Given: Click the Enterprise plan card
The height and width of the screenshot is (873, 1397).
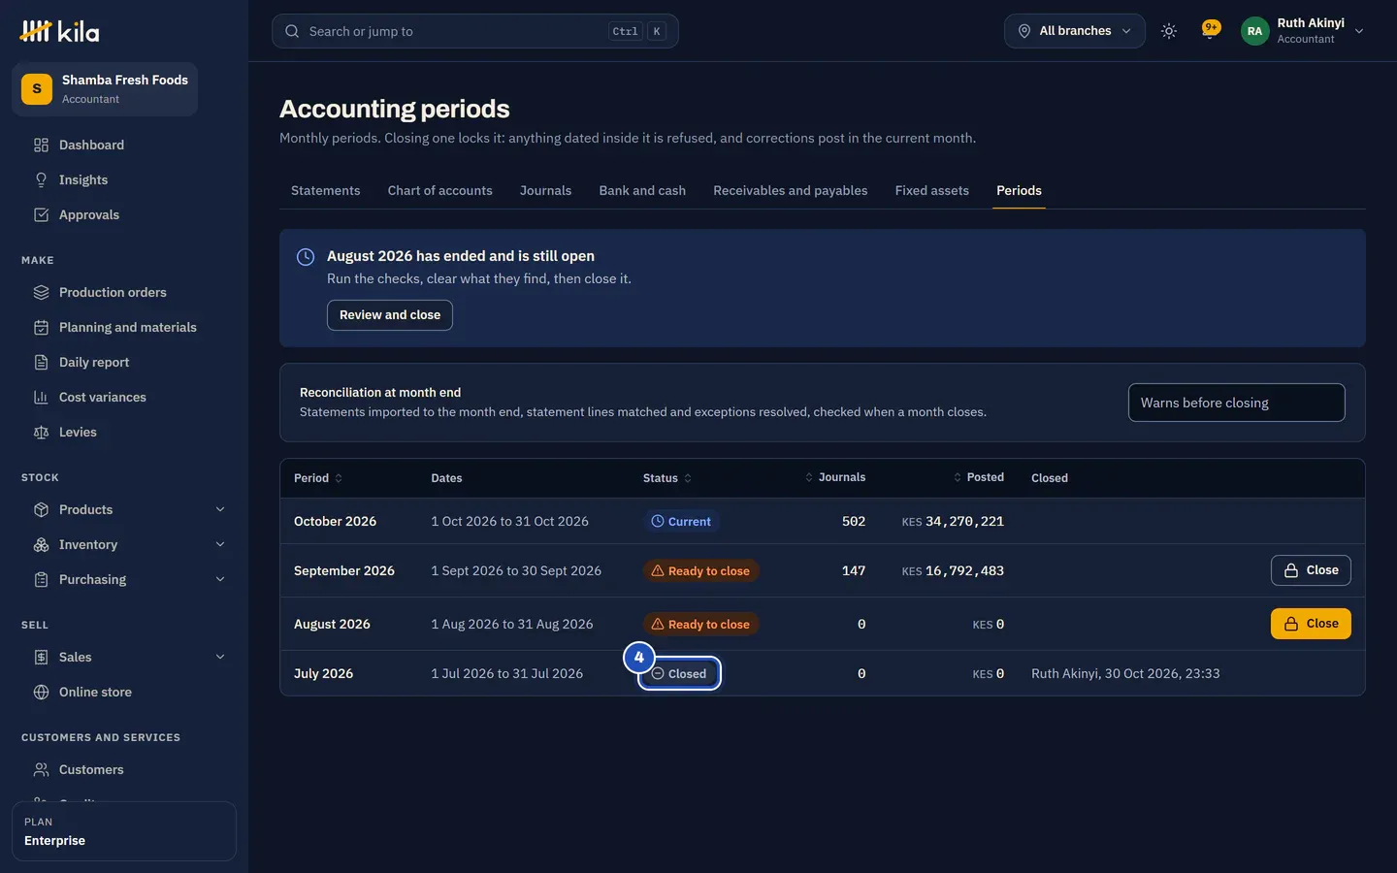Looking at the screenshot, I should pyautogui.click(x=124, y=831).
